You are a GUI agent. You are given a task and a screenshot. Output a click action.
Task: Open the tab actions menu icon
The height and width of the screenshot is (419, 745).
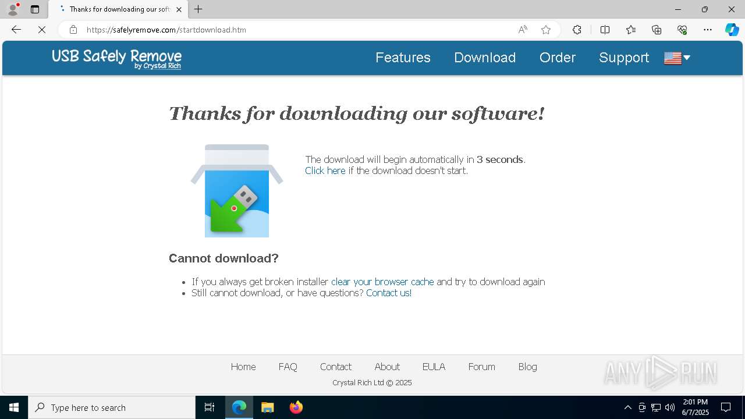coord(35,9)
